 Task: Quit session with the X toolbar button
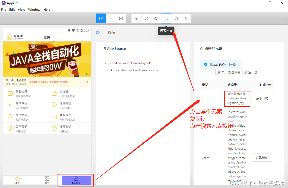(x=186, y=18)
